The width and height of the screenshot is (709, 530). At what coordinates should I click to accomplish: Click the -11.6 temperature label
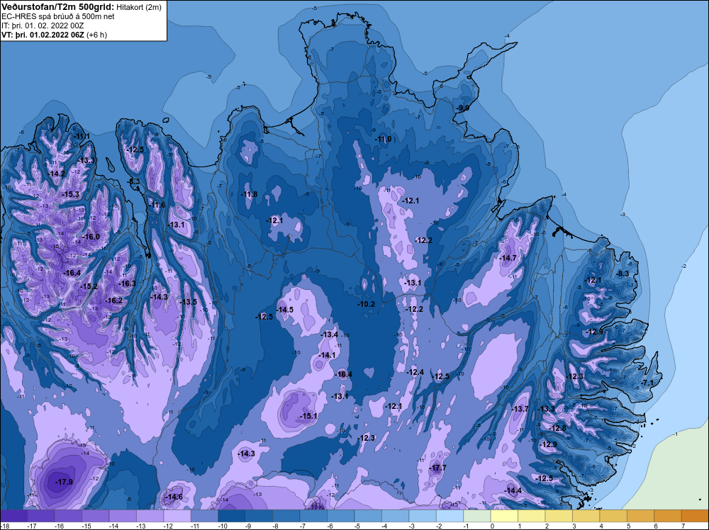click(157, 205)
